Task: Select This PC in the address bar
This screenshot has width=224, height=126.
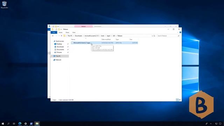Action: click(x=70, y=36)
